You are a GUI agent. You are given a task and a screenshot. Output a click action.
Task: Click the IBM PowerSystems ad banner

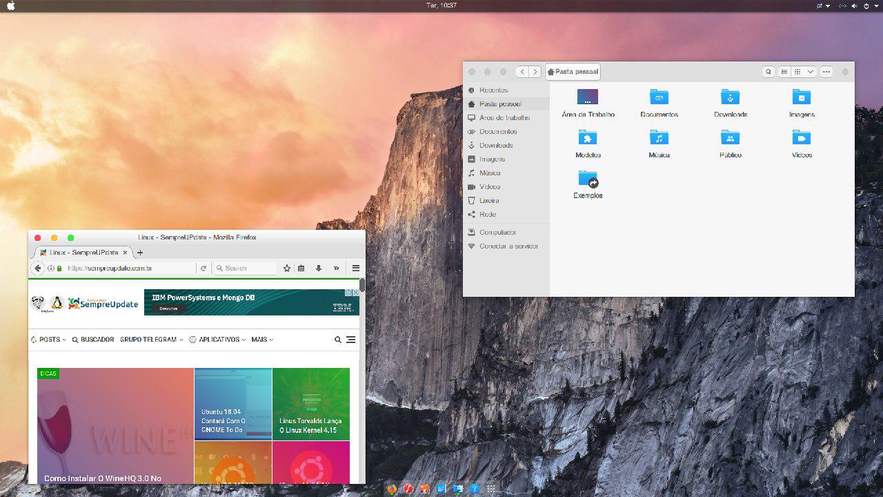click(x=252, y=302)
